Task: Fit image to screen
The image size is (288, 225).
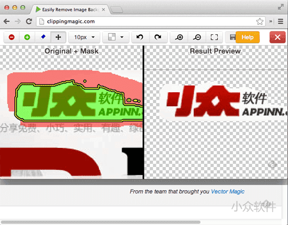Action: [x=214, y=37]
